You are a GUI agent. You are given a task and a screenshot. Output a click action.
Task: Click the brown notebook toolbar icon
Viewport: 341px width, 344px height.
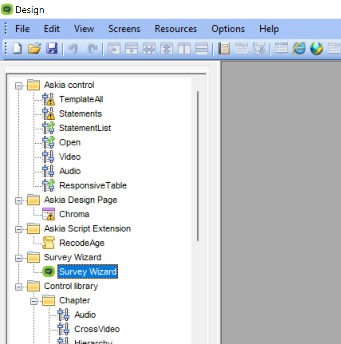click(224, 49)
